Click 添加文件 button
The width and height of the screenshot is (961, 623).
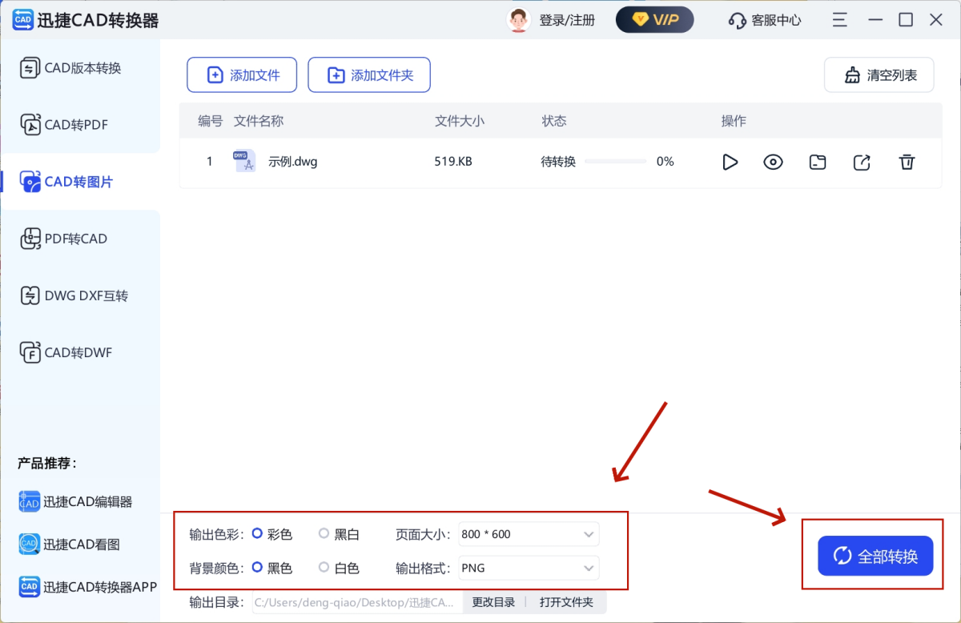(242, 75)
